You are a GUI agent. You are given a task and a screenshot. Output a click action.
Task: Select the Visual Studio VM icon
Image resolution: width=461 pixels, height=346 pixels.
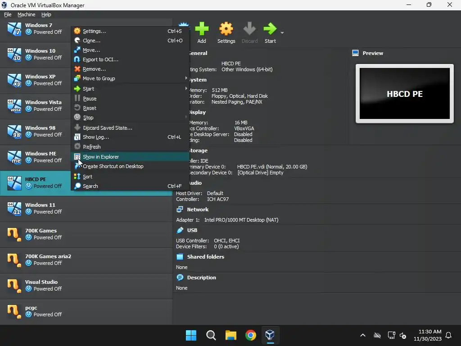click(x=14, y=286)
